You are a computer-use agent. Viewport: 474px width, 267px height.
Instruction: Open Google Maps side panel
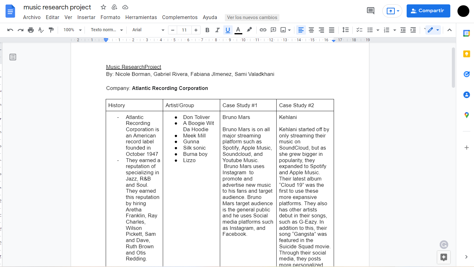pos(467,115)
